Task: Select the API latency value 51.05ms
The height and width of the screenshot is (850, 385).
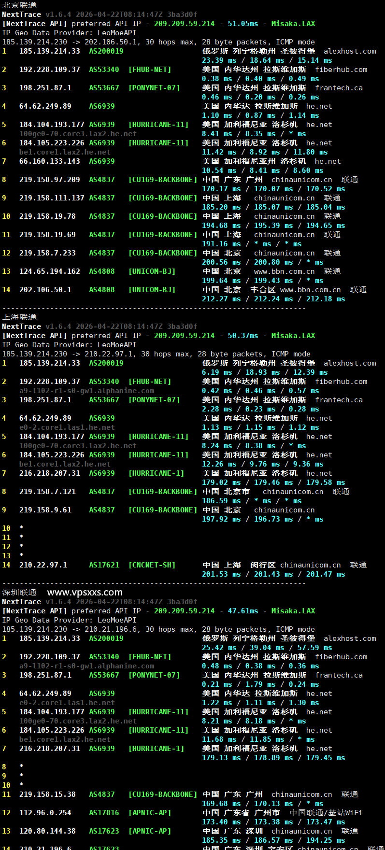Action: pyautogui.click(x=243, y=23)
